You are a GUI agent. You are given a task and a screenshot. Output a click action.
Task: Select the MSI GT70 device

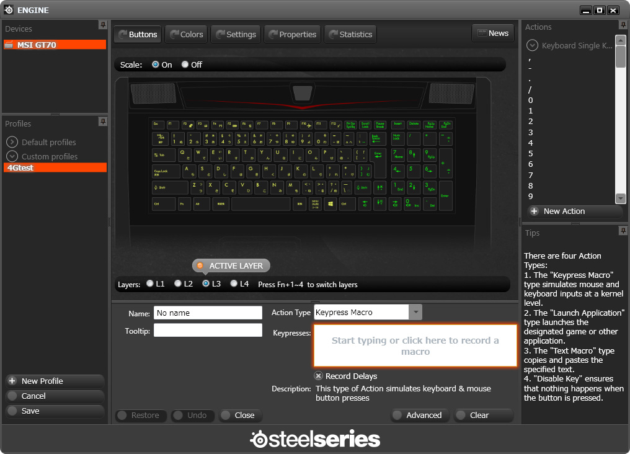[55, 45]
